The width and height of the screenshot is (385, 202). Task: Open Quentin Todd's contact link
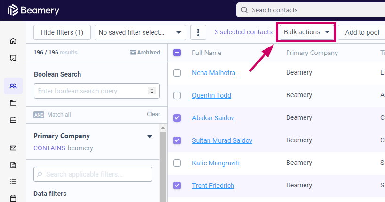(x=211, y=95)
